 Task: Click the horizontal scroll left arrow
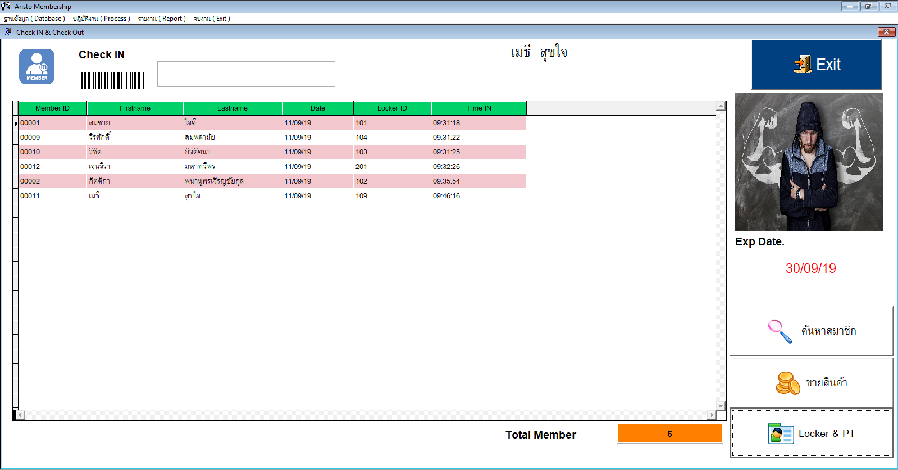[x=20, y=416]
